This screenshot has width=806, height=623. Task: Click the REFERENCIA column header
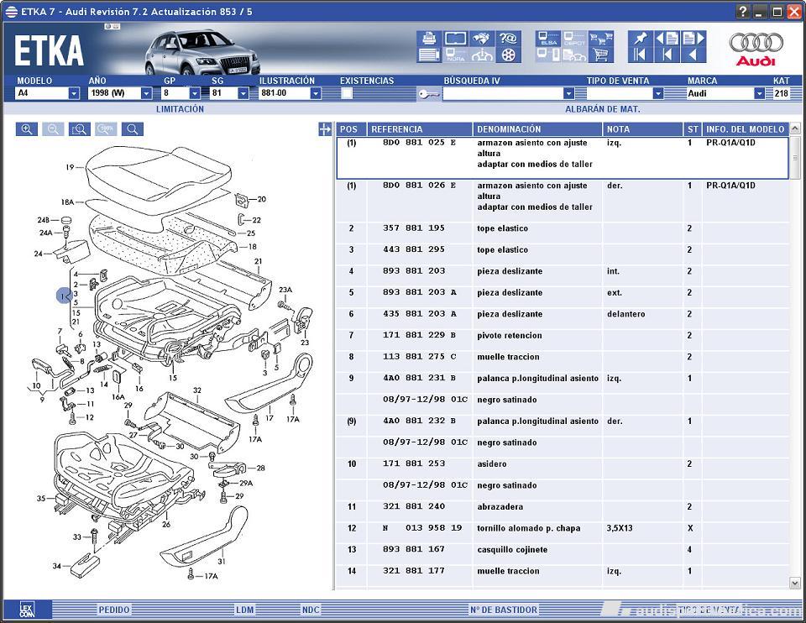point(420,129)
